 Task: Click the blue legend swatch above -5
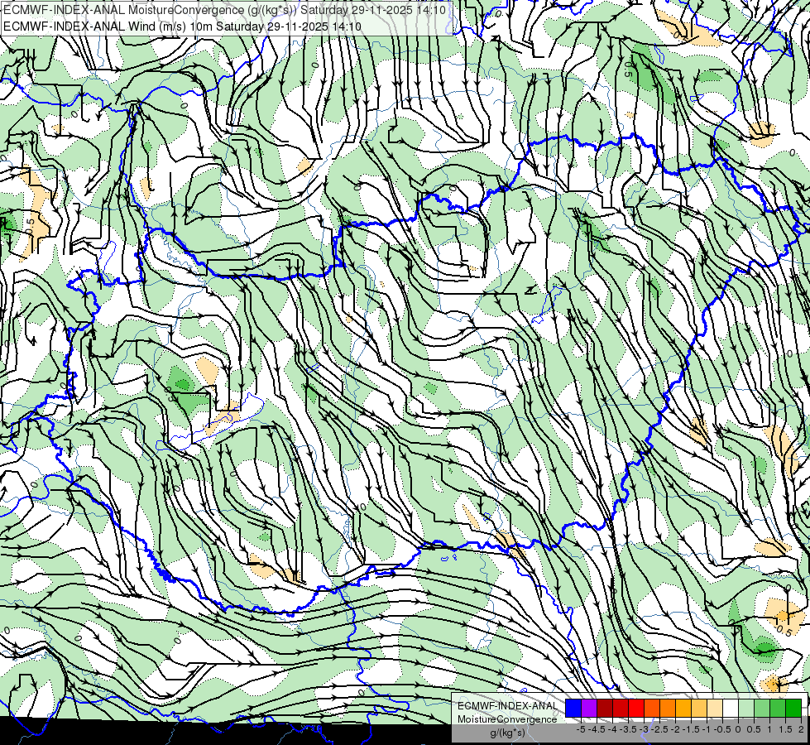[573, 709]
